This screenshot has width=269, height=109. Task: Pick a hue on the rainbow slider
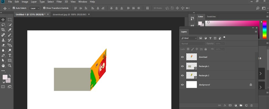coord(265,30)
